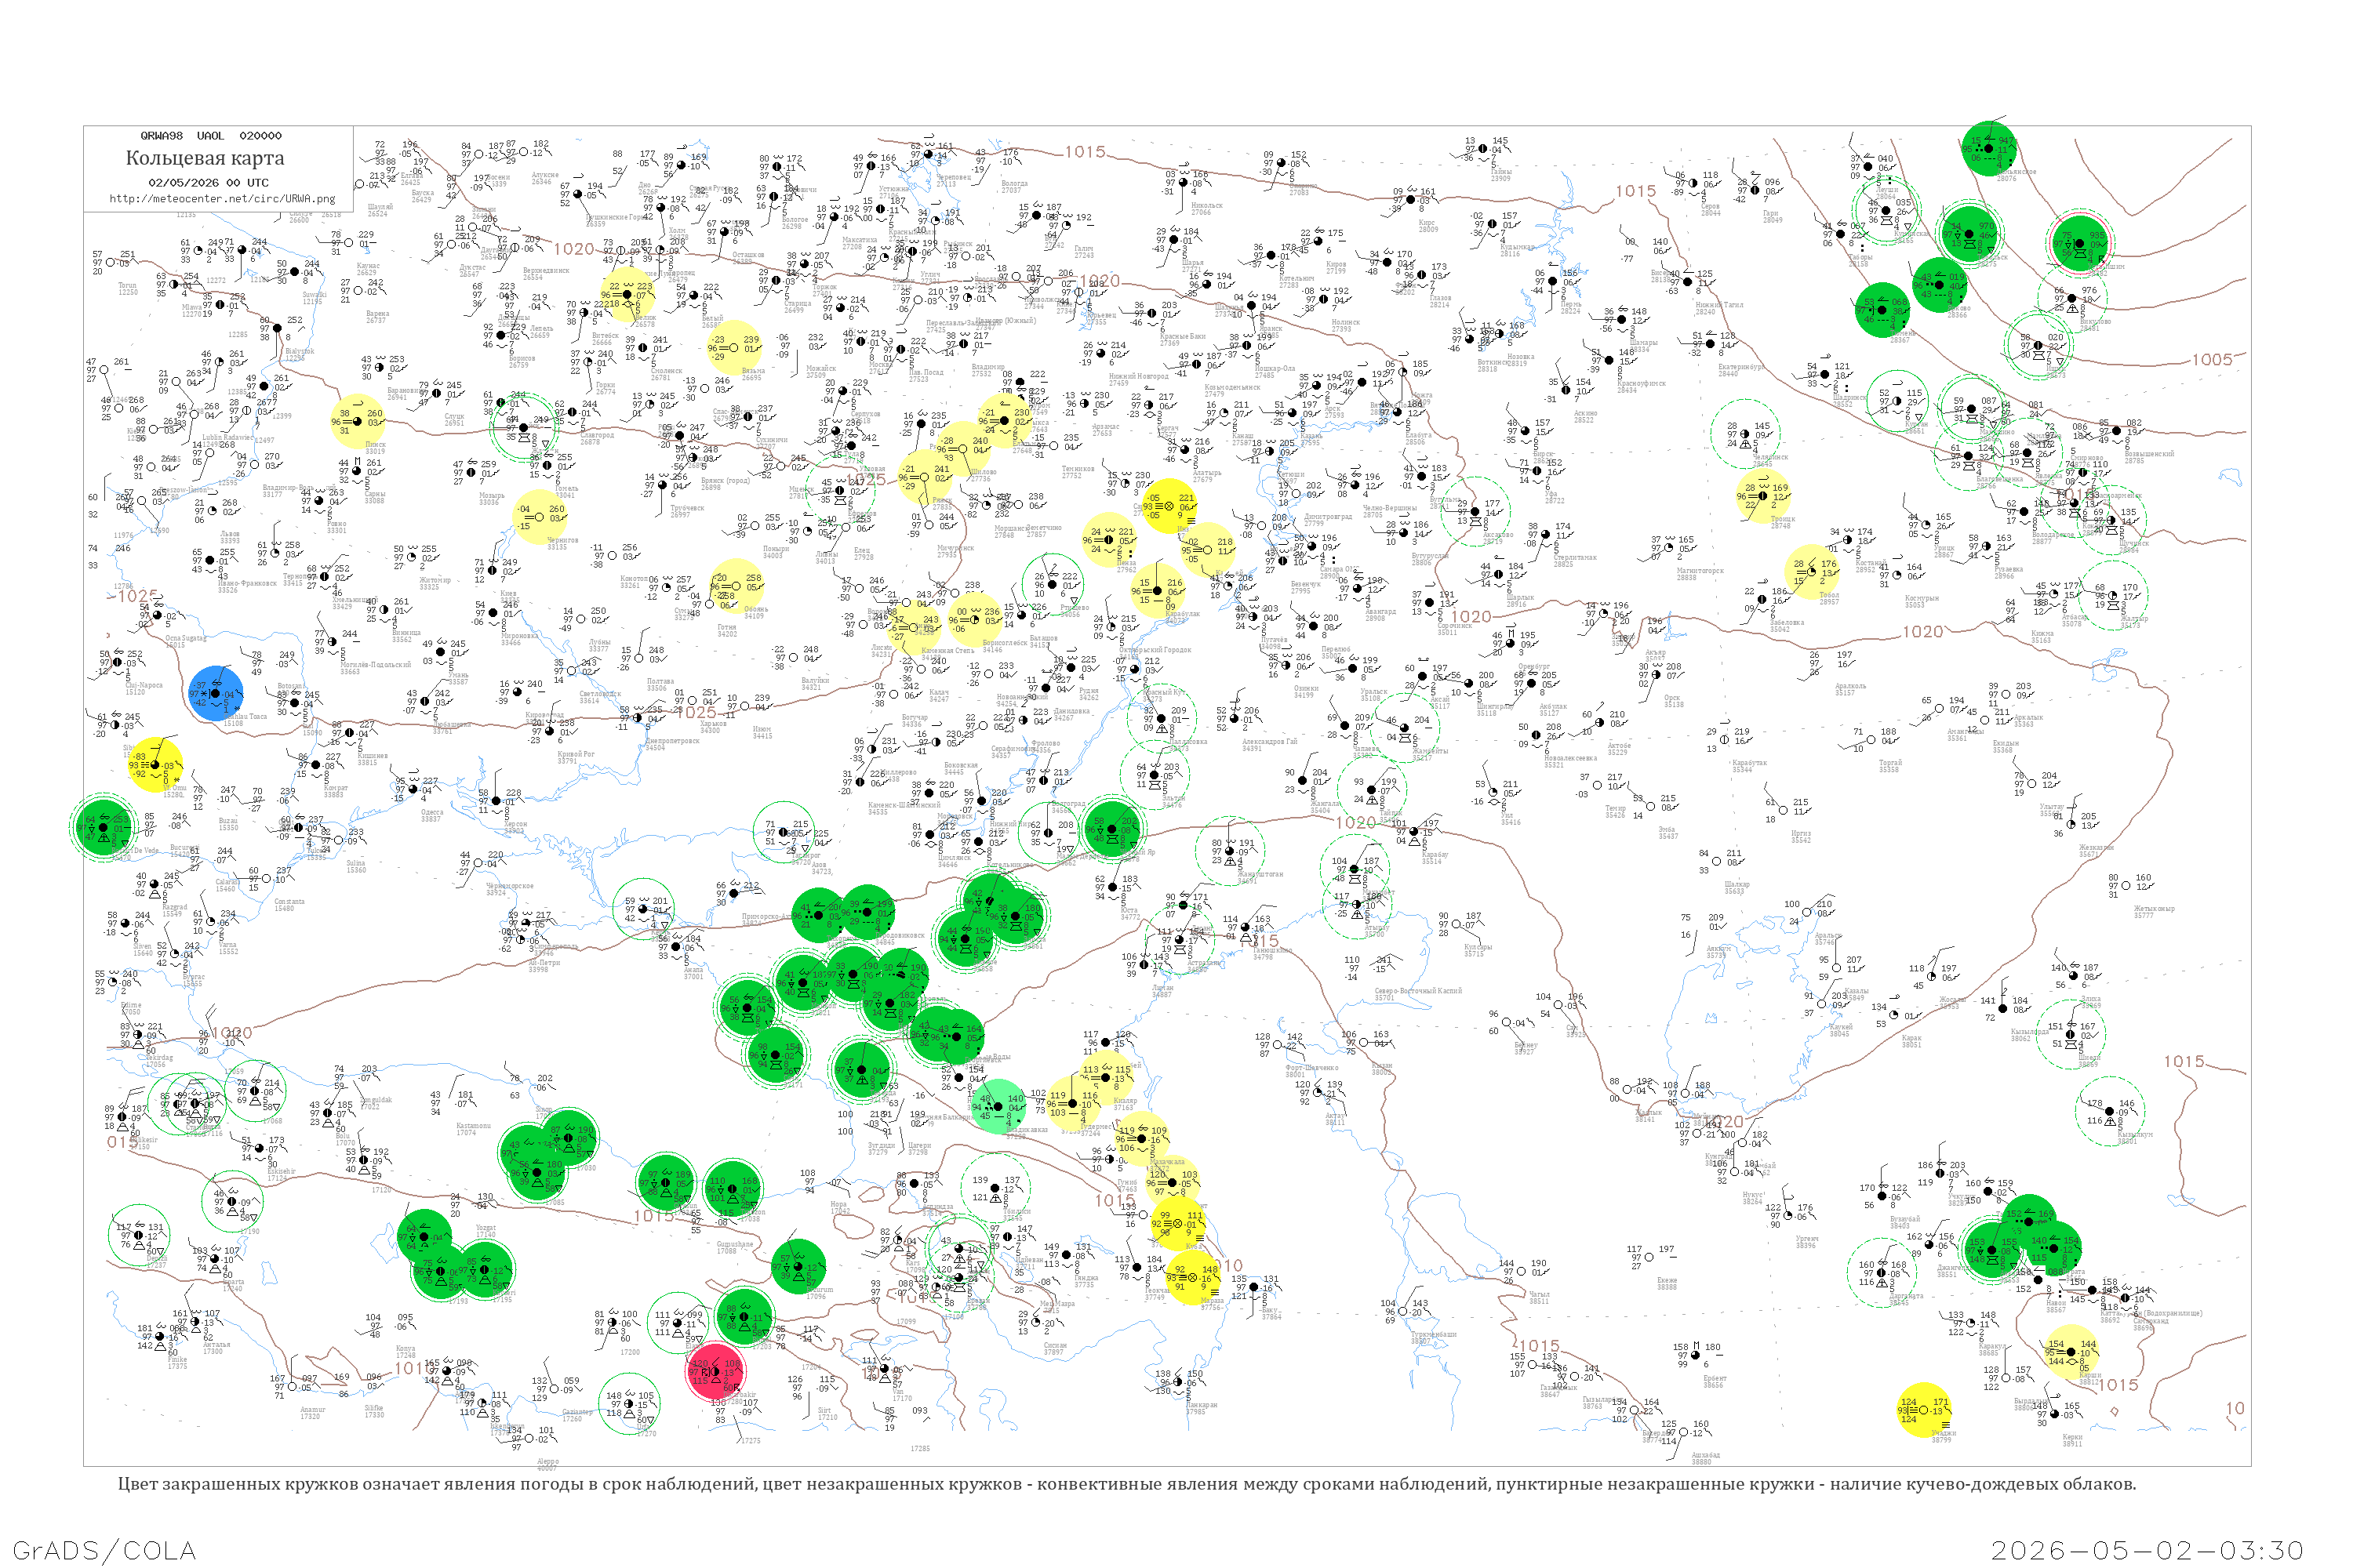Screen dimensions: 2353x1568
Task: Open the meteocenter.net URWA.png link
Action: [222, 198]
